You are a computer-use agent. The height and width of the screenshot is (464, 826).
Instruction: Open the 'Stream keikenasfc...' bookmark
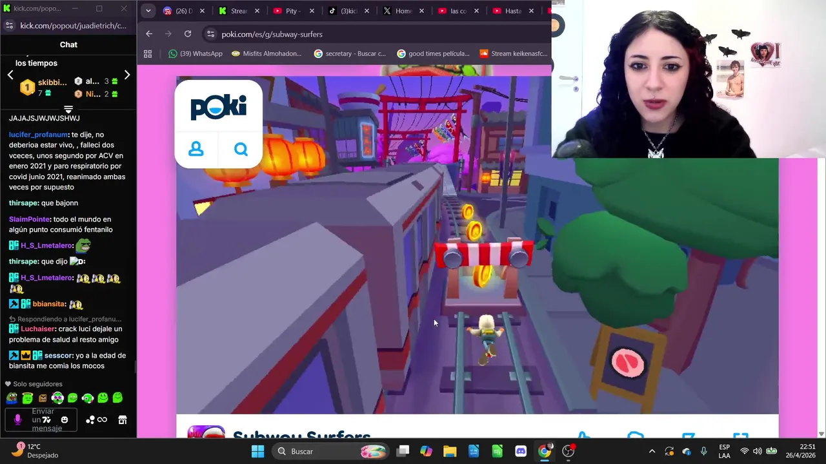pos(513,53)
